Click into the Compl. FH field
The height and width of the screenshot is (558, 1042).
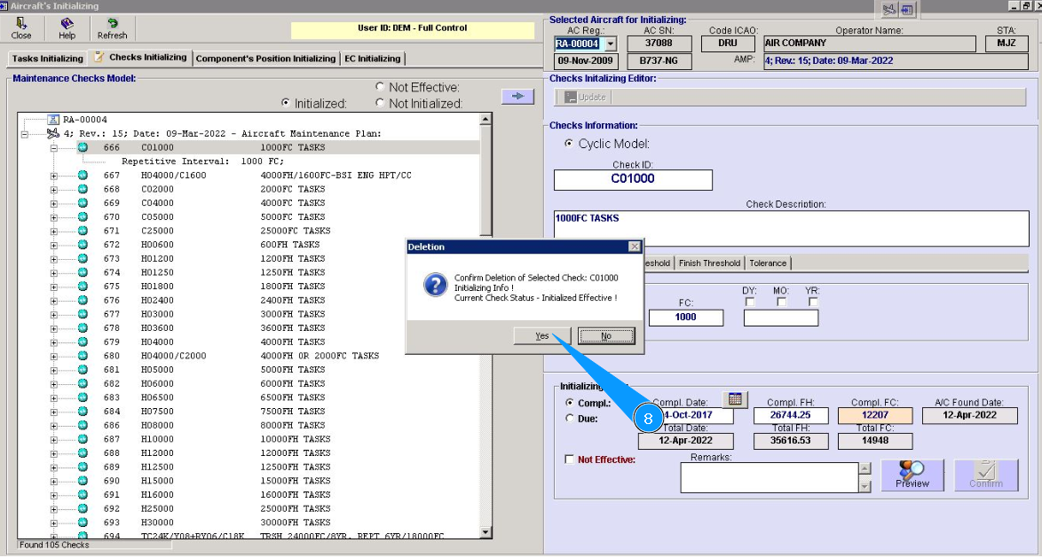[x=790, y=415]
